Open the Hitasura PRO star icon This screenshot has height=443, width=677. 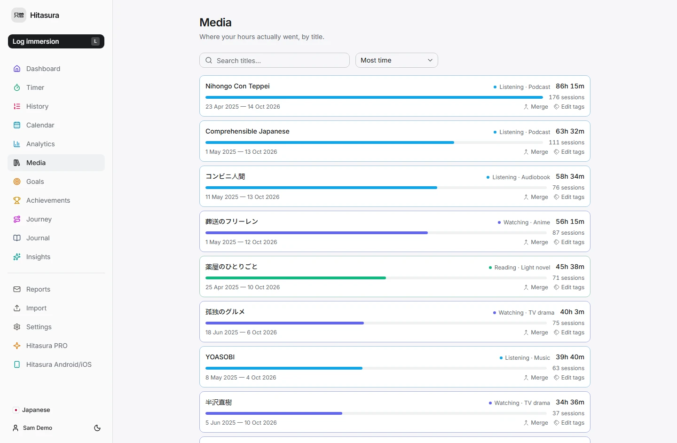pos(17,346)
